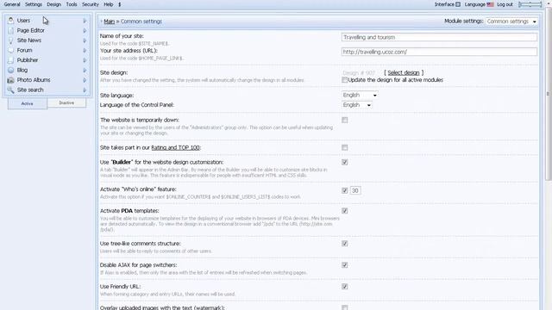Click the Users module icon
This screenshot has height=310, width=552.
(x=11, y=21)
